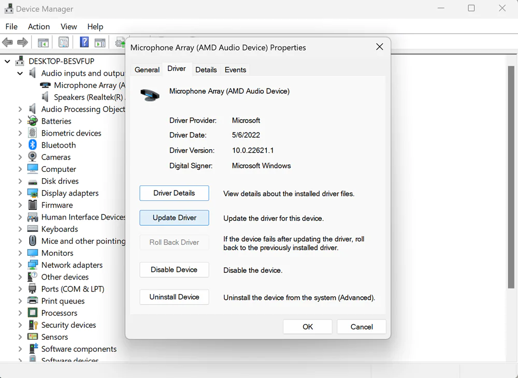Click the Uninstall Device button
The height and width of the screenshot is (378, 518).
pos(174,297)
